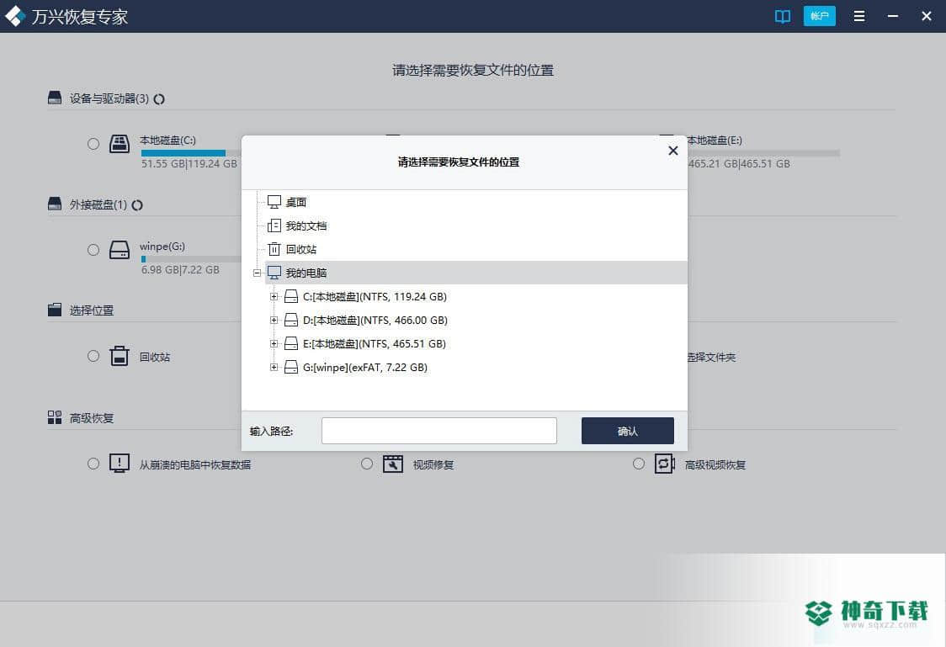This screenshot has width=946, height=647.
Task: Select the 回收站 radio button in main window
Action: [93, 357]
